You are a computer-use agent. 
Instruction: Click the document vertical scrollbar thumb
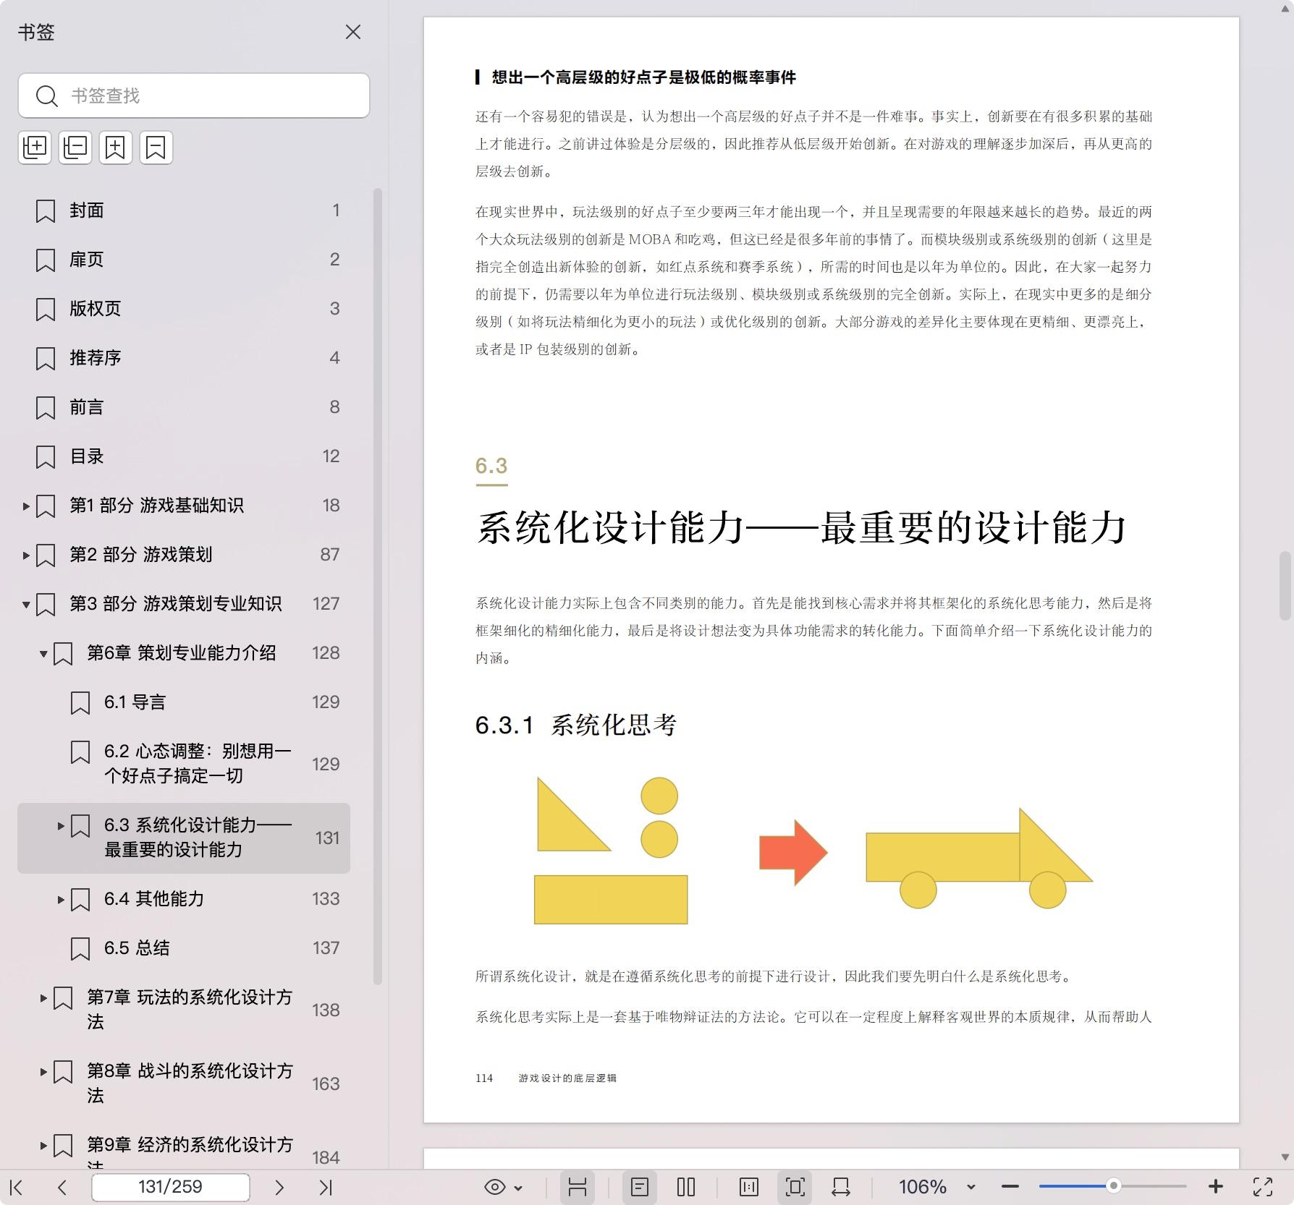1285,586
